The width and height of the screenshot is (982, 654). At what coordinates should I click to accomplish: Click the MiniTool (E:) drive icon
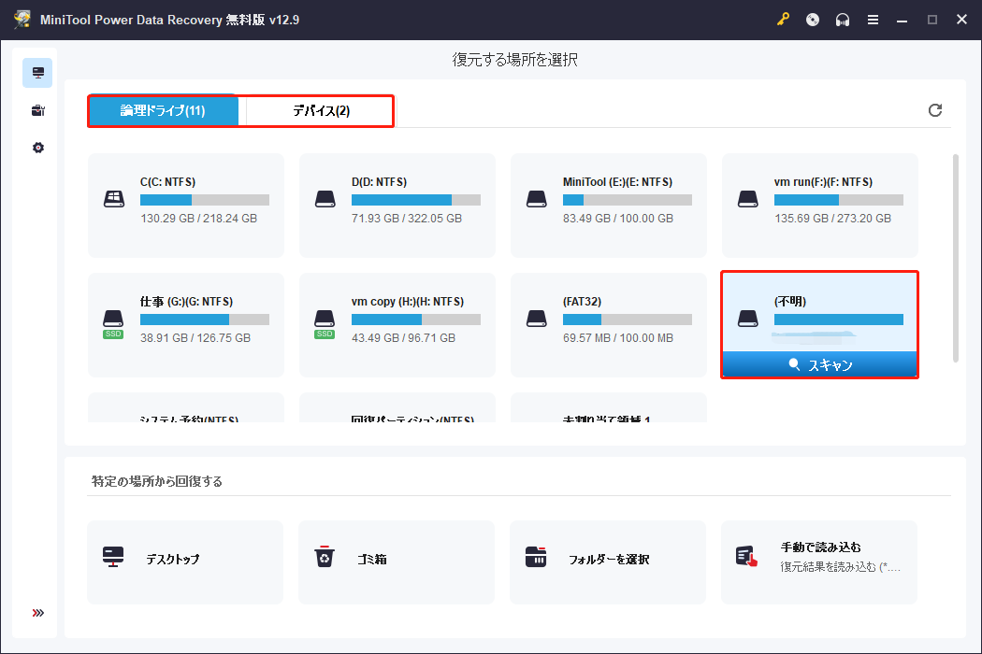(537, 199)
